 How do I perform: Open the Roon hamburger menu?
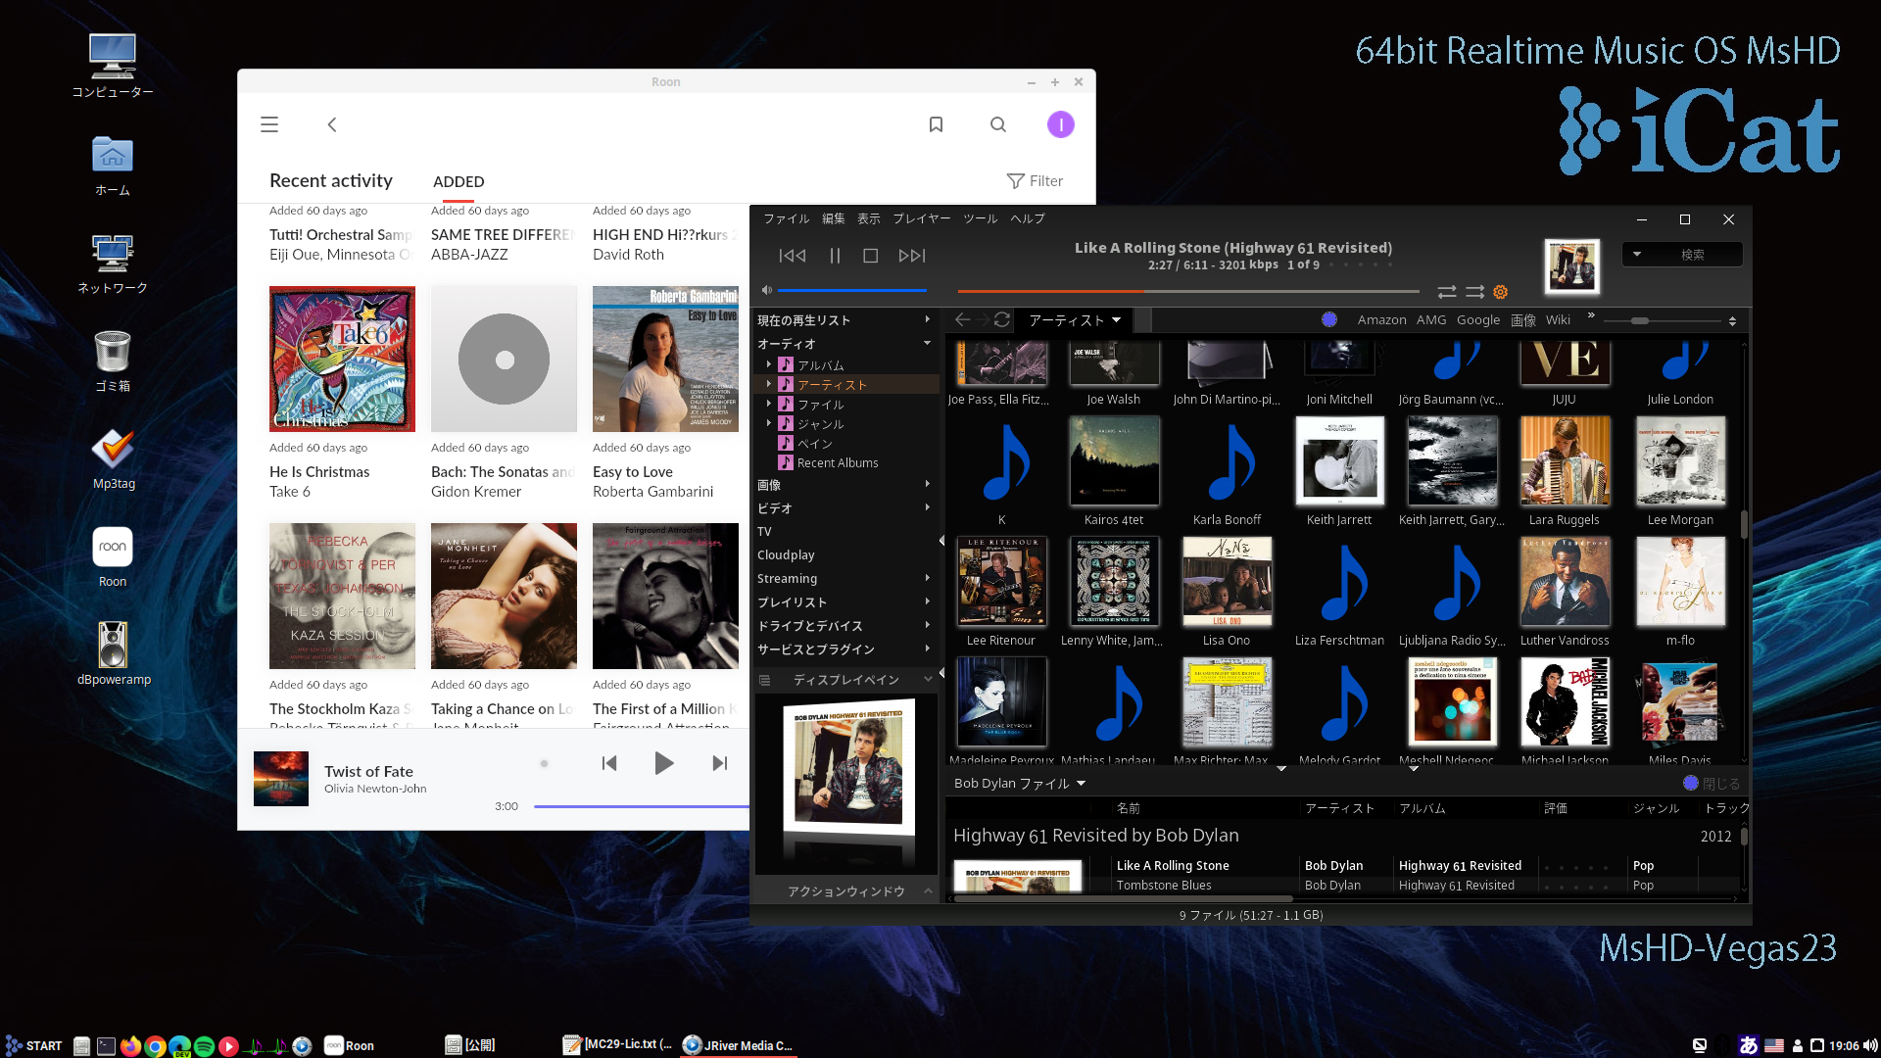coord(269,124)
